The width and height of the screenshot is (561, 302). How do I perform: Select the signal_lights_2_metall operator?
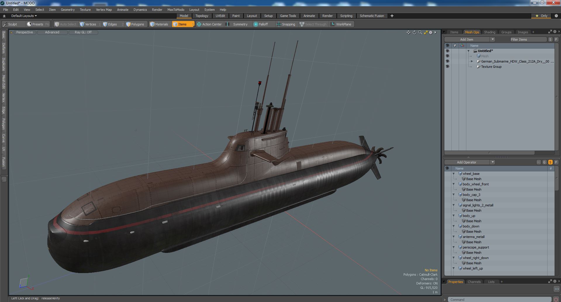[478, 205]
